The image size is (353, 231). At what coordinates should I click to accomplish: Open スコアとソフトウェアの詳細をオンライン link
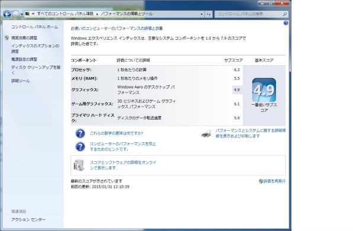(123, 165)
